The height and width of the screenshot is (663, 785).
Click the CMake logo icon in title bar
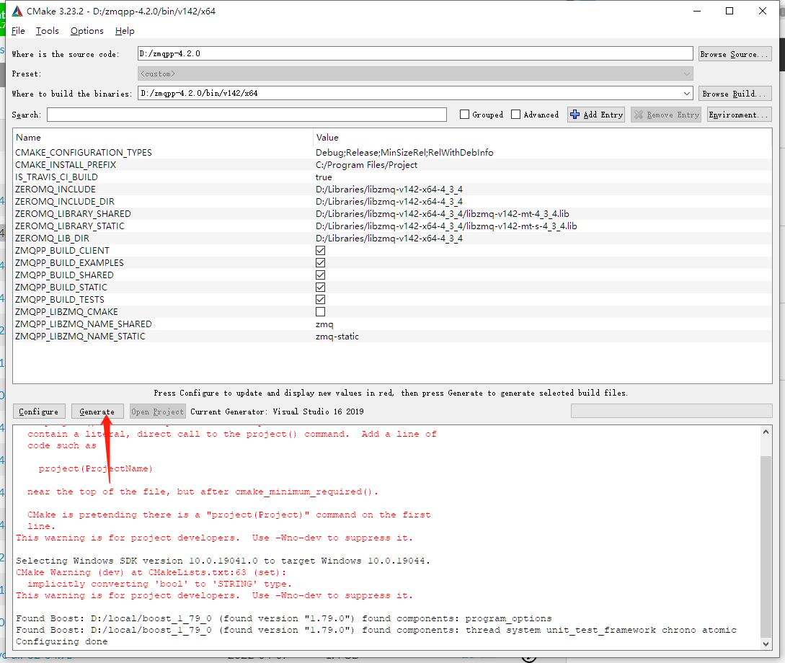[x=17, y=11]
